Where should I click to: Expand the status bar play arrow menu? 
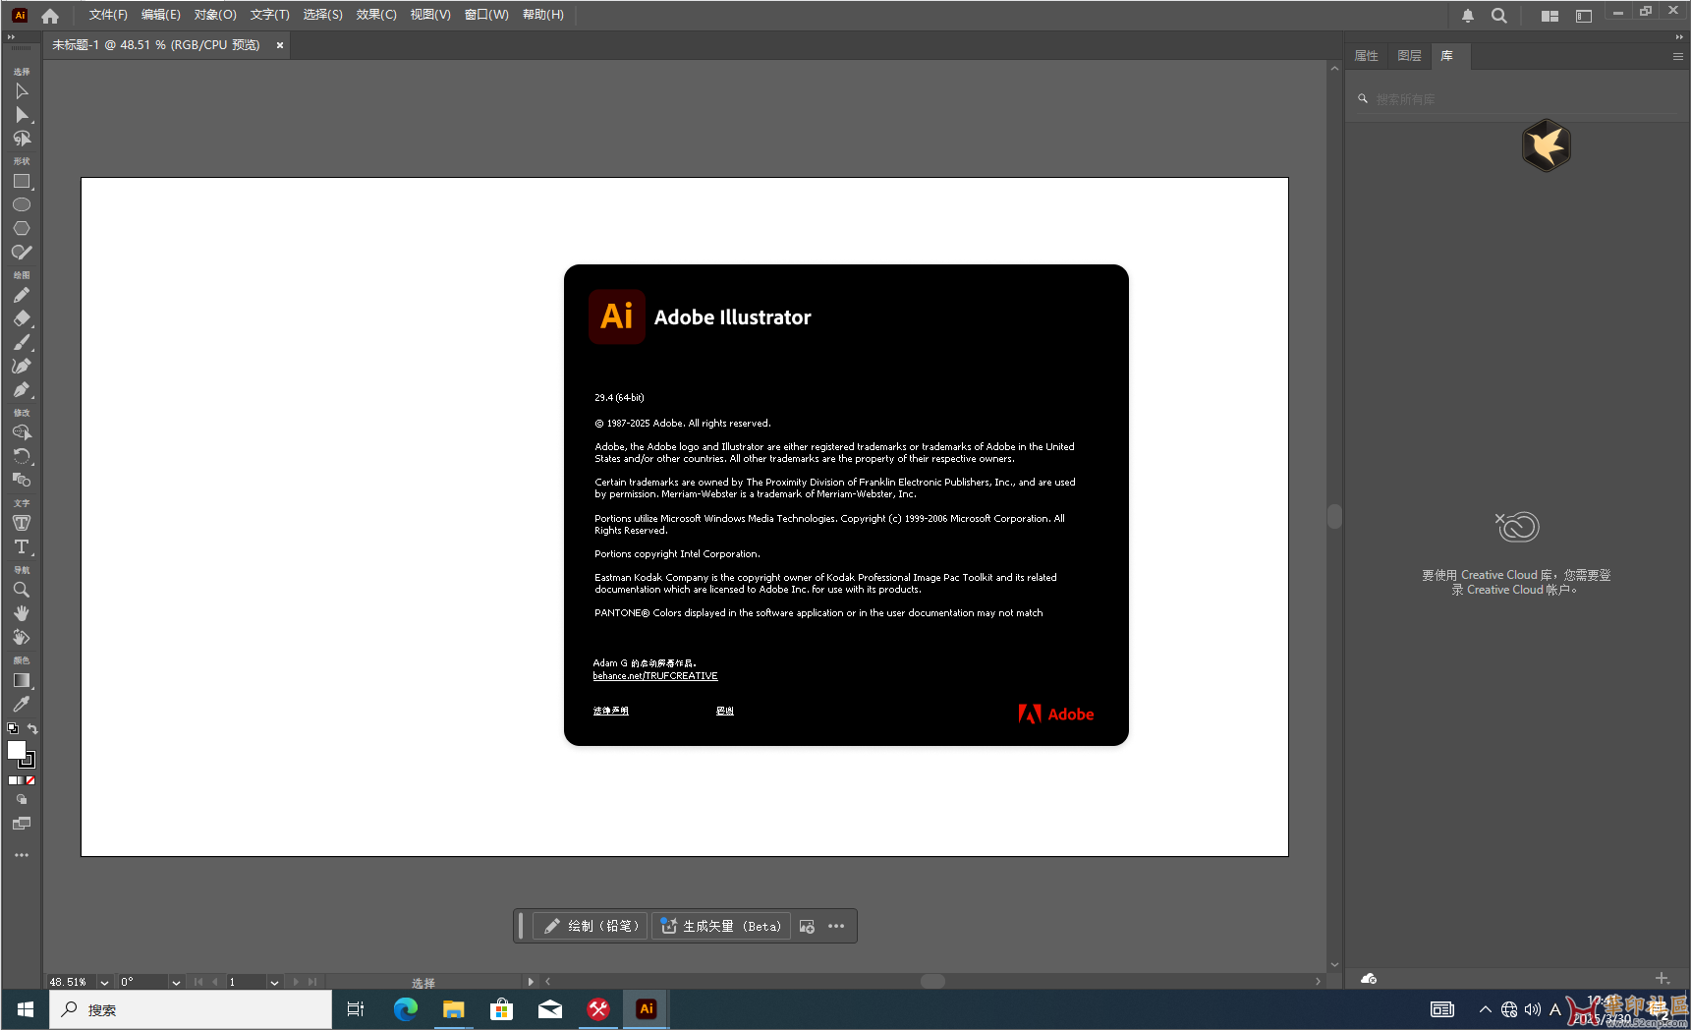pyautogui.click(x=531, y=982)
